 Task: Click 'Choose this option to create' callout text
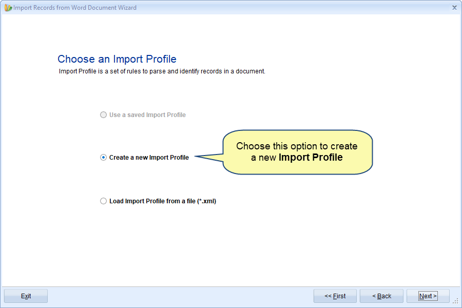[297, 146]
